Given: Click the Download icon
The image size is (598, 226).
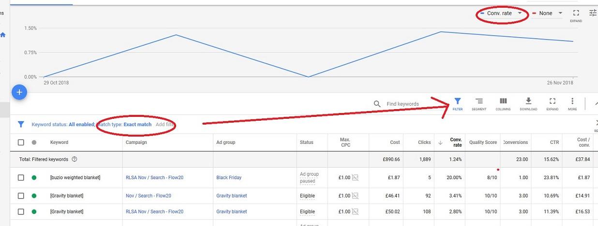Looking at the screenshot, I should (x=528, y=102).
